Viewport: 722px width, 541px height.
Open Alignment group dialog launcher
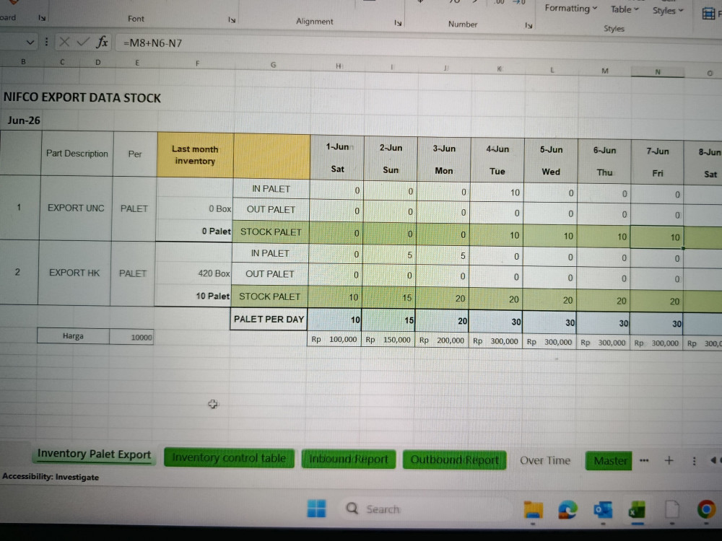pos(398,22)
